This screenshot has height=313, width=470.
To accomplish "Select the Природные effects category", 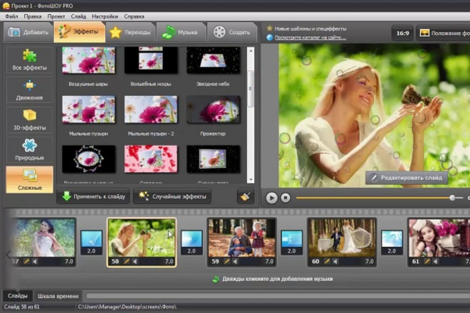I will tap(29, 150).
